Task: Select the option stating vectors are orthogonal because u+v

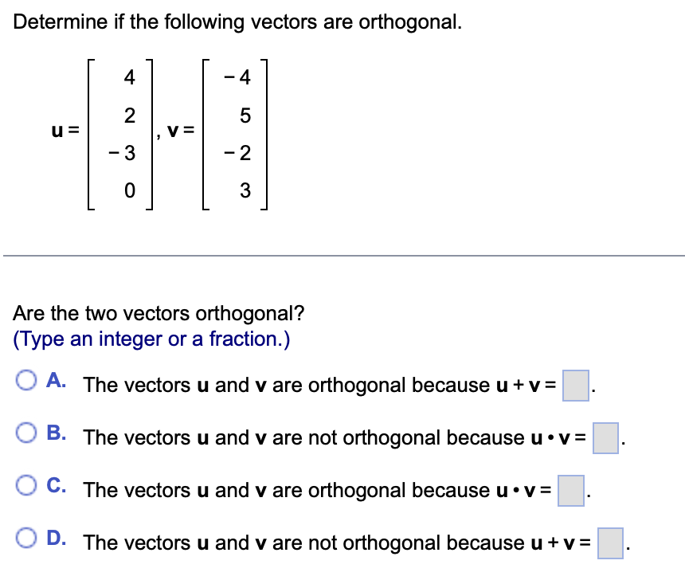Action: pos(26,380)
